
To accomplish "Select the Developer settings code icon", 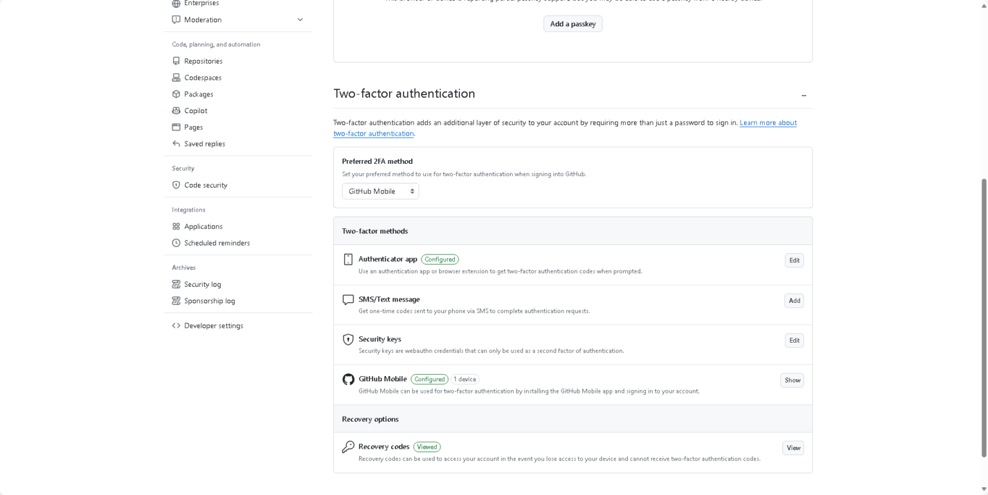I will point(176,325).
